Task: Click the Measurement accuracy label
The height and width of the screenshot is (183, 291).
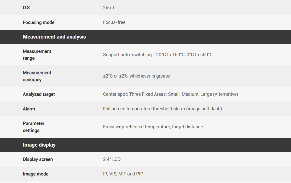Action: [37, 76]
